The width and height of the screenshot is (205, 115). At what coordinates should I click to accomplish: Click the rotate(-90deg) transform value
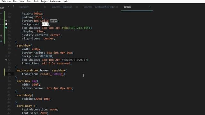pos(52,74)
